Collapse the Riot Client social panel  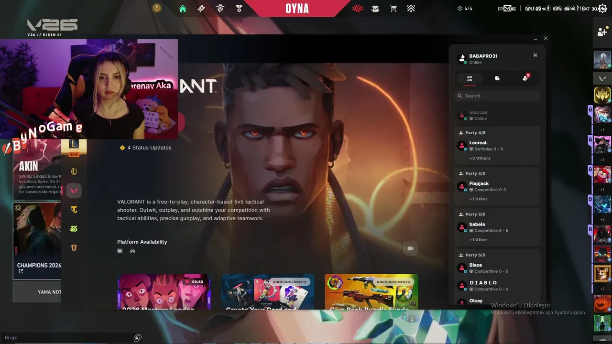[535, 55]
